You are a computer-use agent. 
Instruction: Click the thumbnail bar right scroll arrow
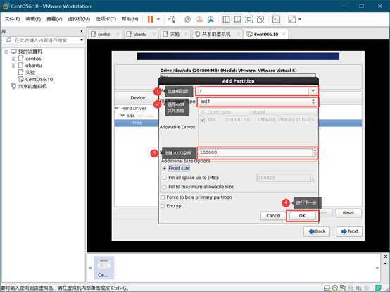tap(377, 268)
